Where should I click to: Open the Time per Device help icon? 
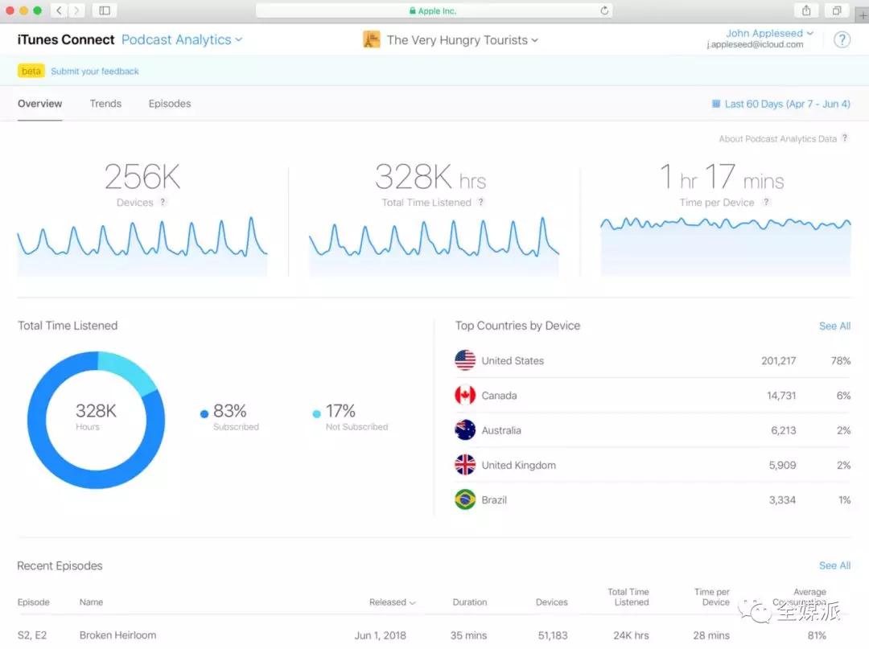[766, 202]
